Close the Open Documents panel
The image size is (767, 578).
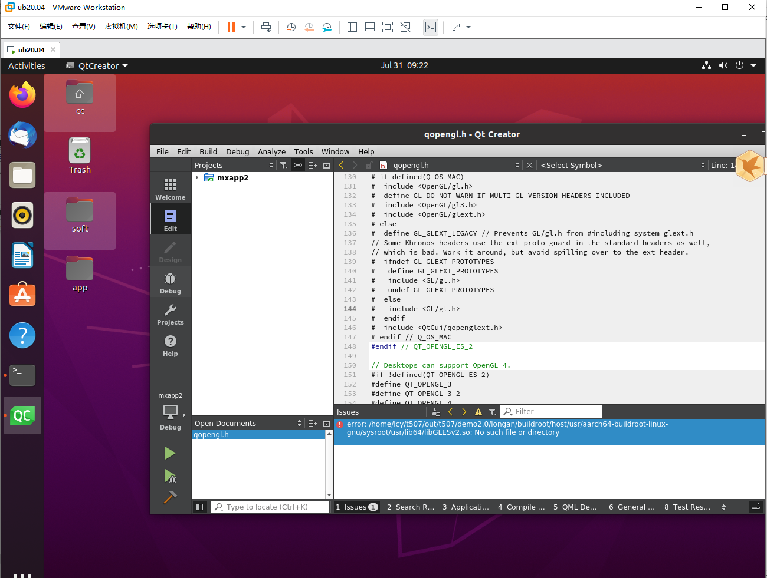326,423
